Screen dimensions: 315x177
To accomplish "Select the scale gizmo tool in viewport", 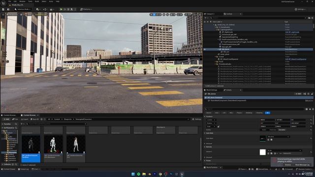I will [160, 14].
